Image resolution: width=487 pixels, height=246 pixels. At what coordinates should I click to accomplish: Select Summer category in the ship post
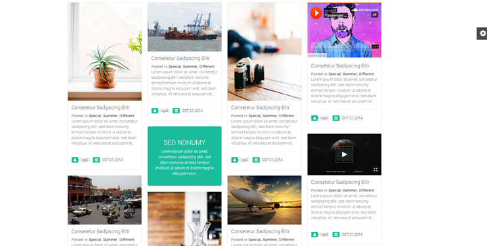(190, 67)
